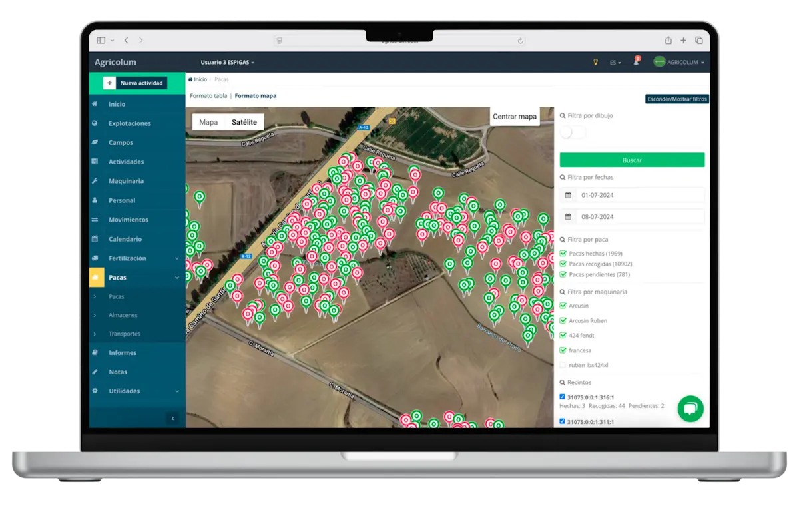Switch to Formato tabla view

[208, 96]
